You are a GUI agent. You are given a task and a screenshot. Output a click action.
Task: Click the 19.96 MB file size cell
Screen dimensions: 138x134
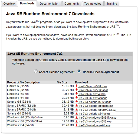68,86
